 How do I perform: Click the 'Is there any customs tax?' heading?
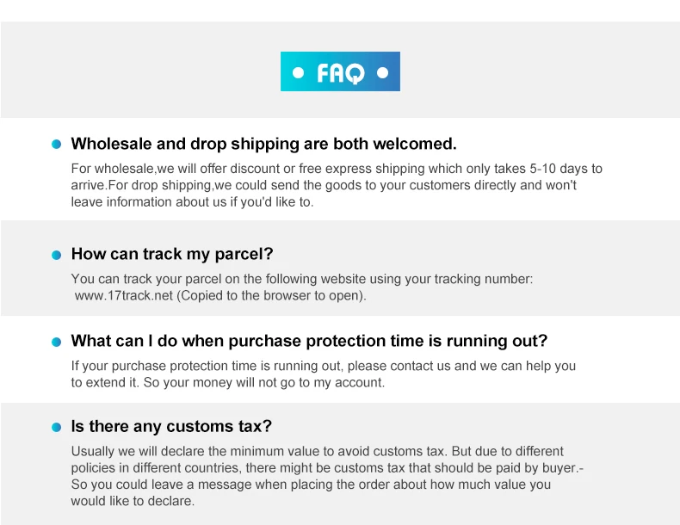(171, 427)
